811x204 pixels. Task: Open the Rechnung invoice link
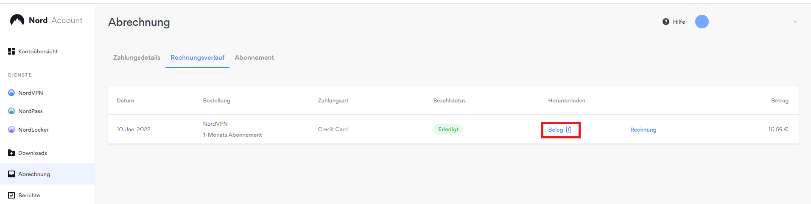click(643, 130)
